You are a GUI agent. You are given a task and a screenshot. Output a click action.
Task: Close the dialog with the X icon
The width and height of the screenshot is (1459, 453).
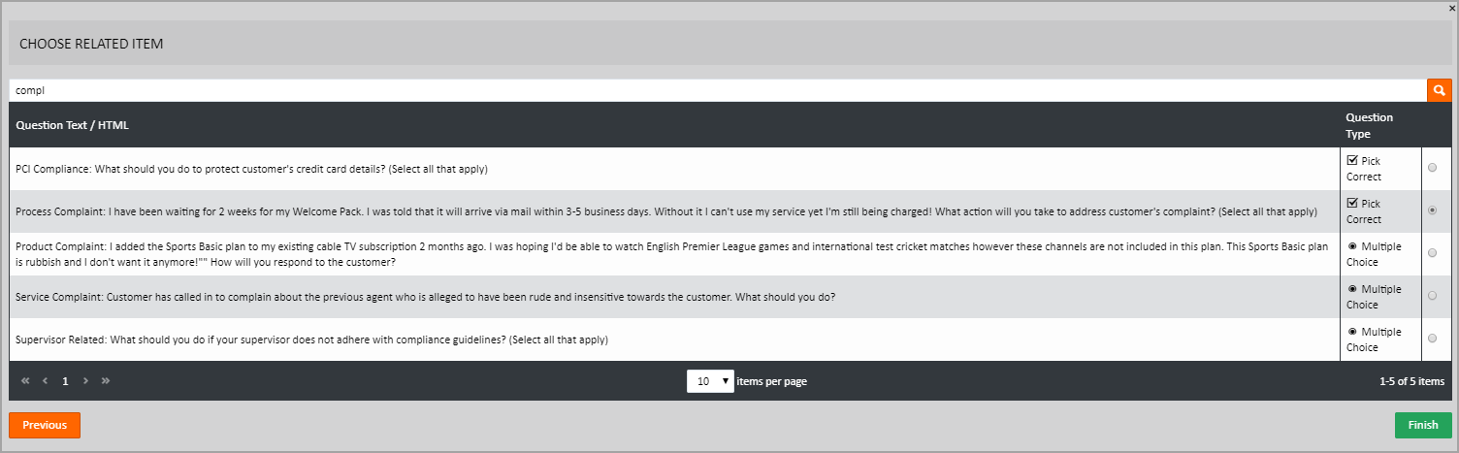[x=1452, y=8]
